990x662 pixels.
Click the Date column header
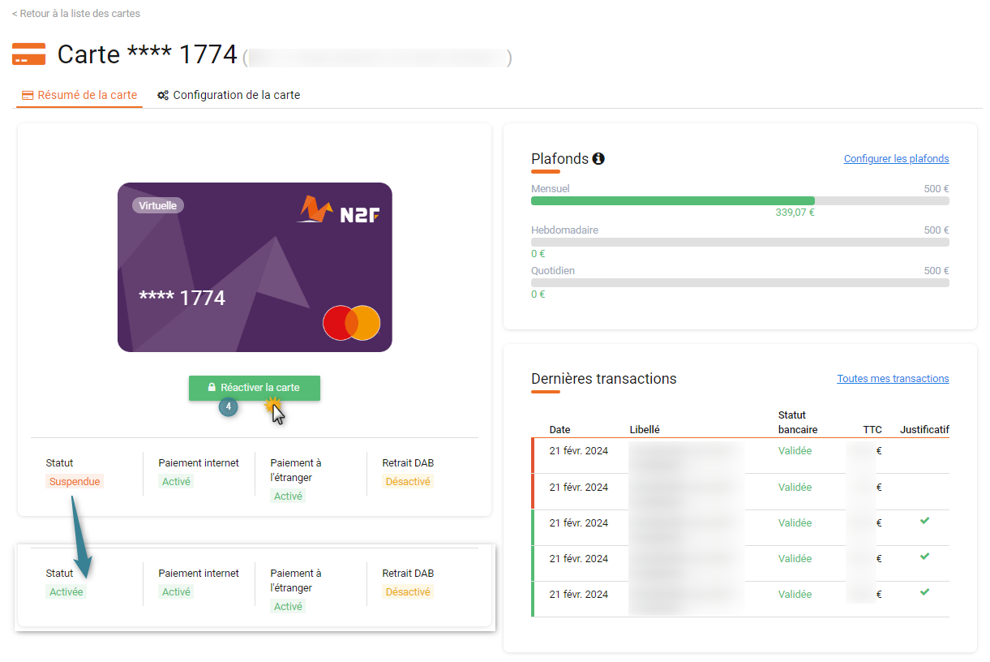[559, 430]
